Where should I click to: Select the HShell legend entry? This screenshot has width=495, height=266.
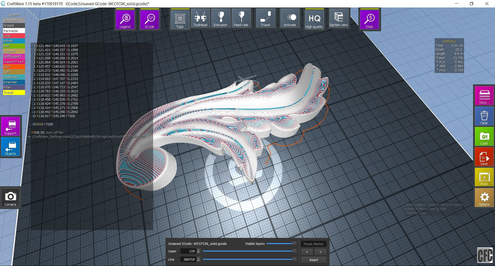pos(14,41)
